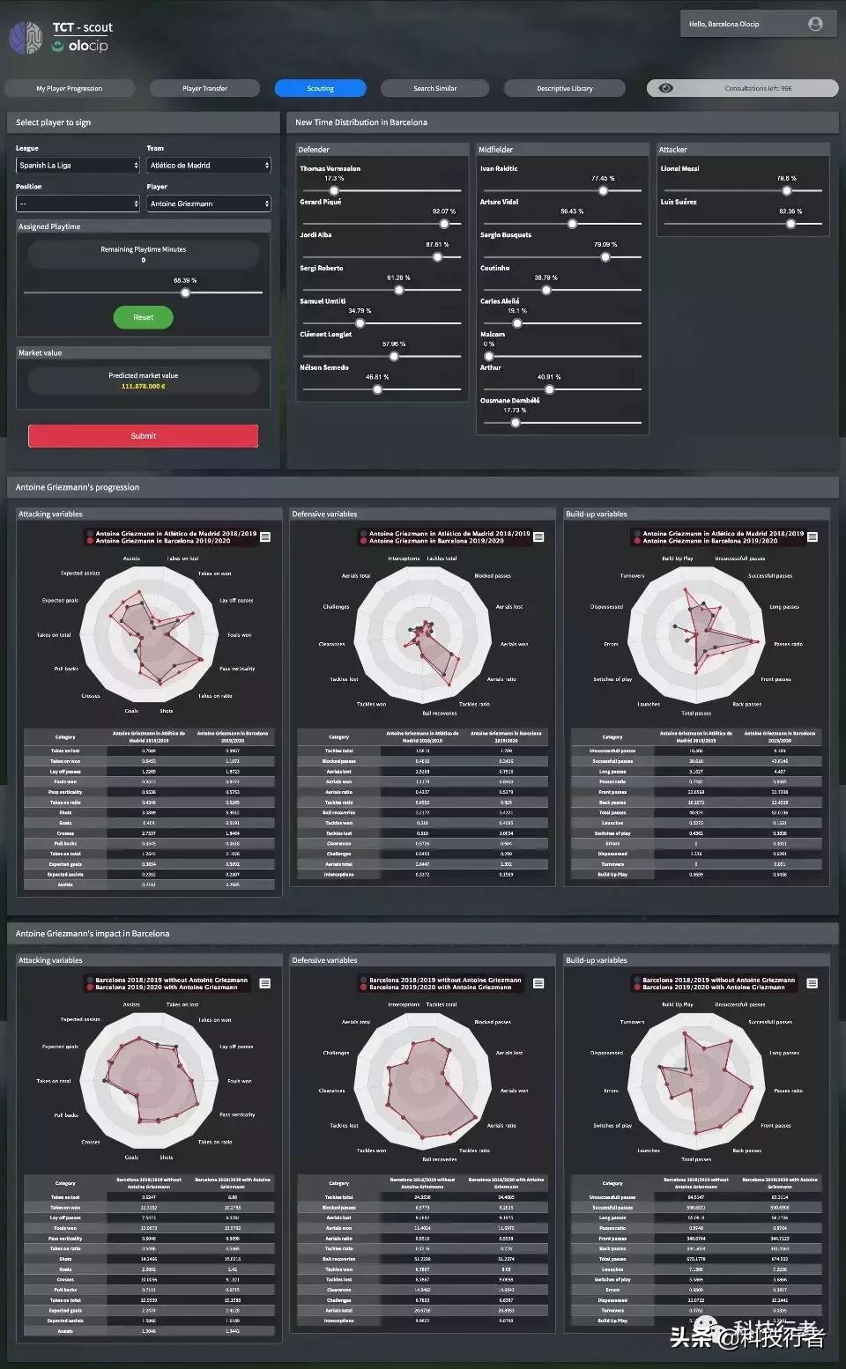Adjust Arturo Vidal playtime slider

click(572, 224)
